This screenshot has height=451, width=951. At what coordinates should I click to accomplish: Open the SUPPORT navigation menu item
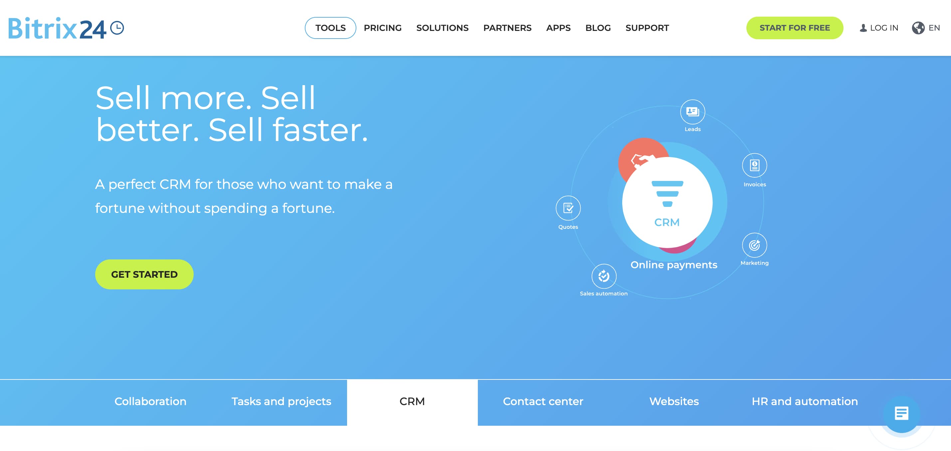click(x=647, y=27)
